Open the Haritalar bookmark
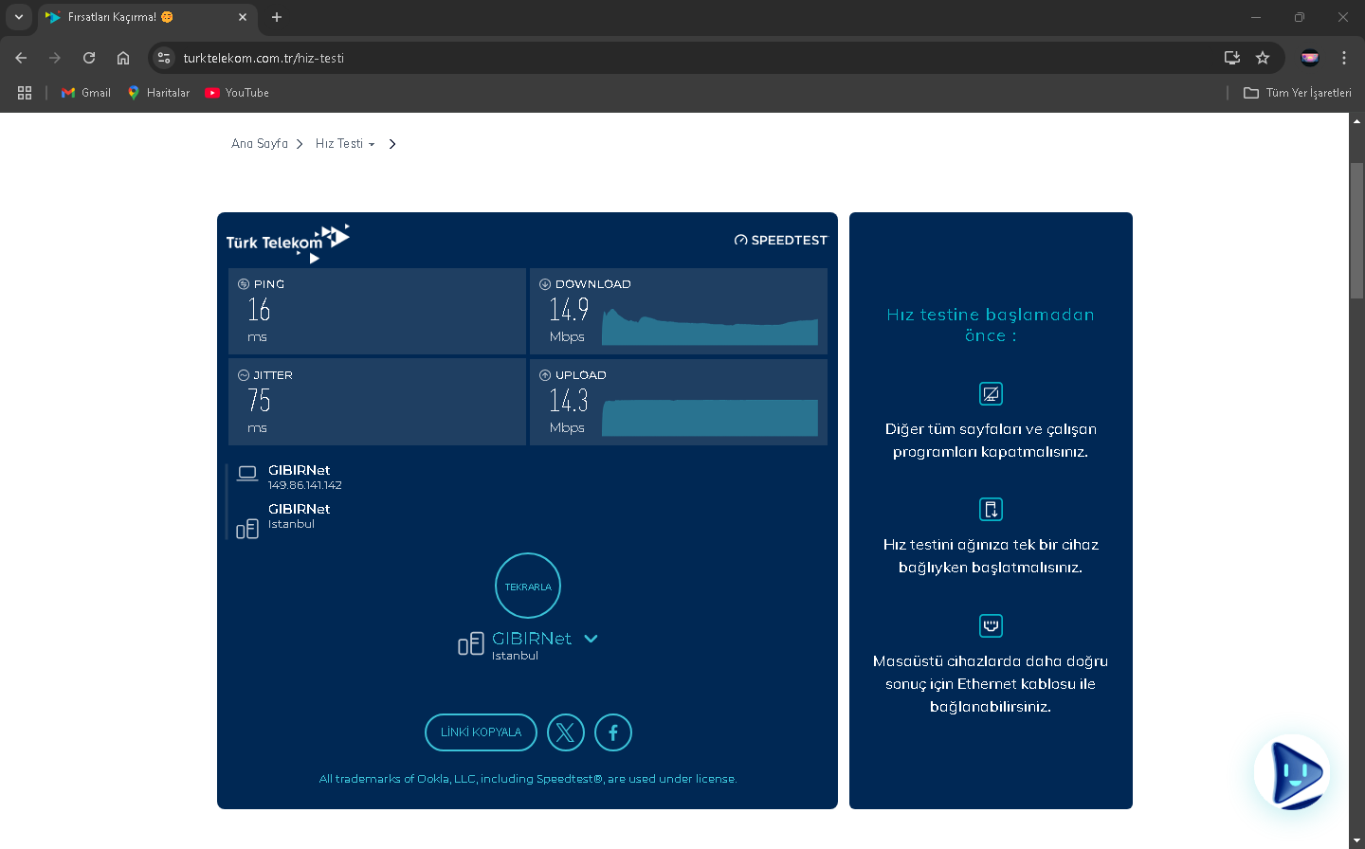The image size is (1365, 849). [x=159, y=93]
